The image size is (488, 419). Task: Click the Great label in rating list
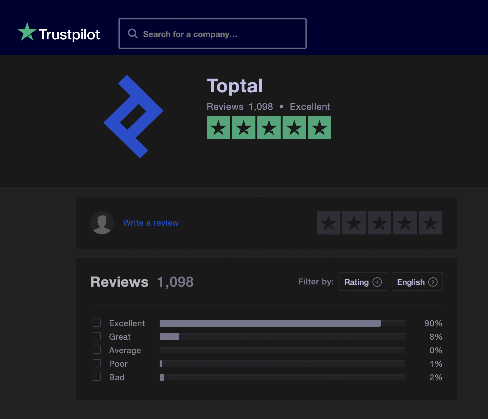pyautogui.click(x=120, y=337)
